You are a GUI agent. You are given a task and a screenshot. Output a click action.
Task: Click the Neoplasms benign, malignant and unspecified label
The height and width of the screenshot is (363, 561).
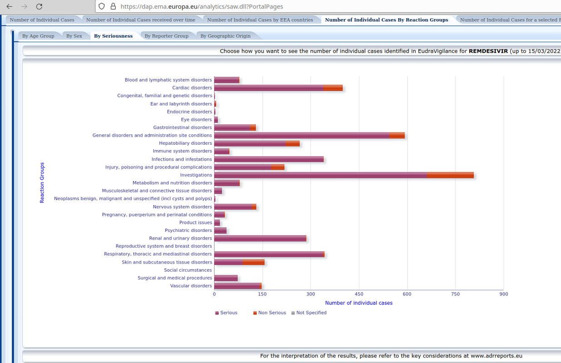point(133,198)
